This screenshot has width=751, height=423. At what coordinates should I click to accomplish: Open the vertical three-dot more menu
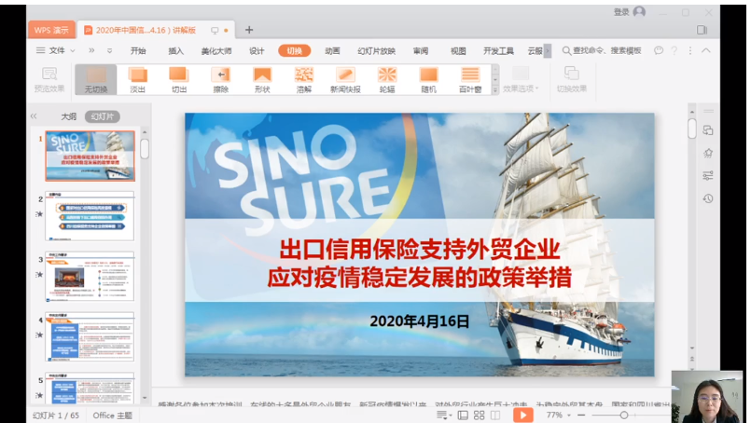[690, 50]
